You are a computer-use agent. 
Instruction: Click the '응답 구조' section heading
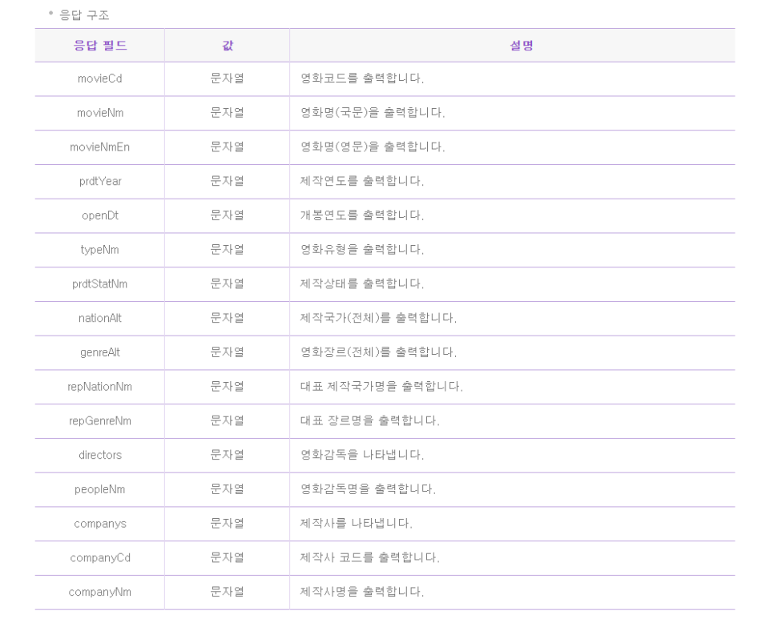[84, 15]
